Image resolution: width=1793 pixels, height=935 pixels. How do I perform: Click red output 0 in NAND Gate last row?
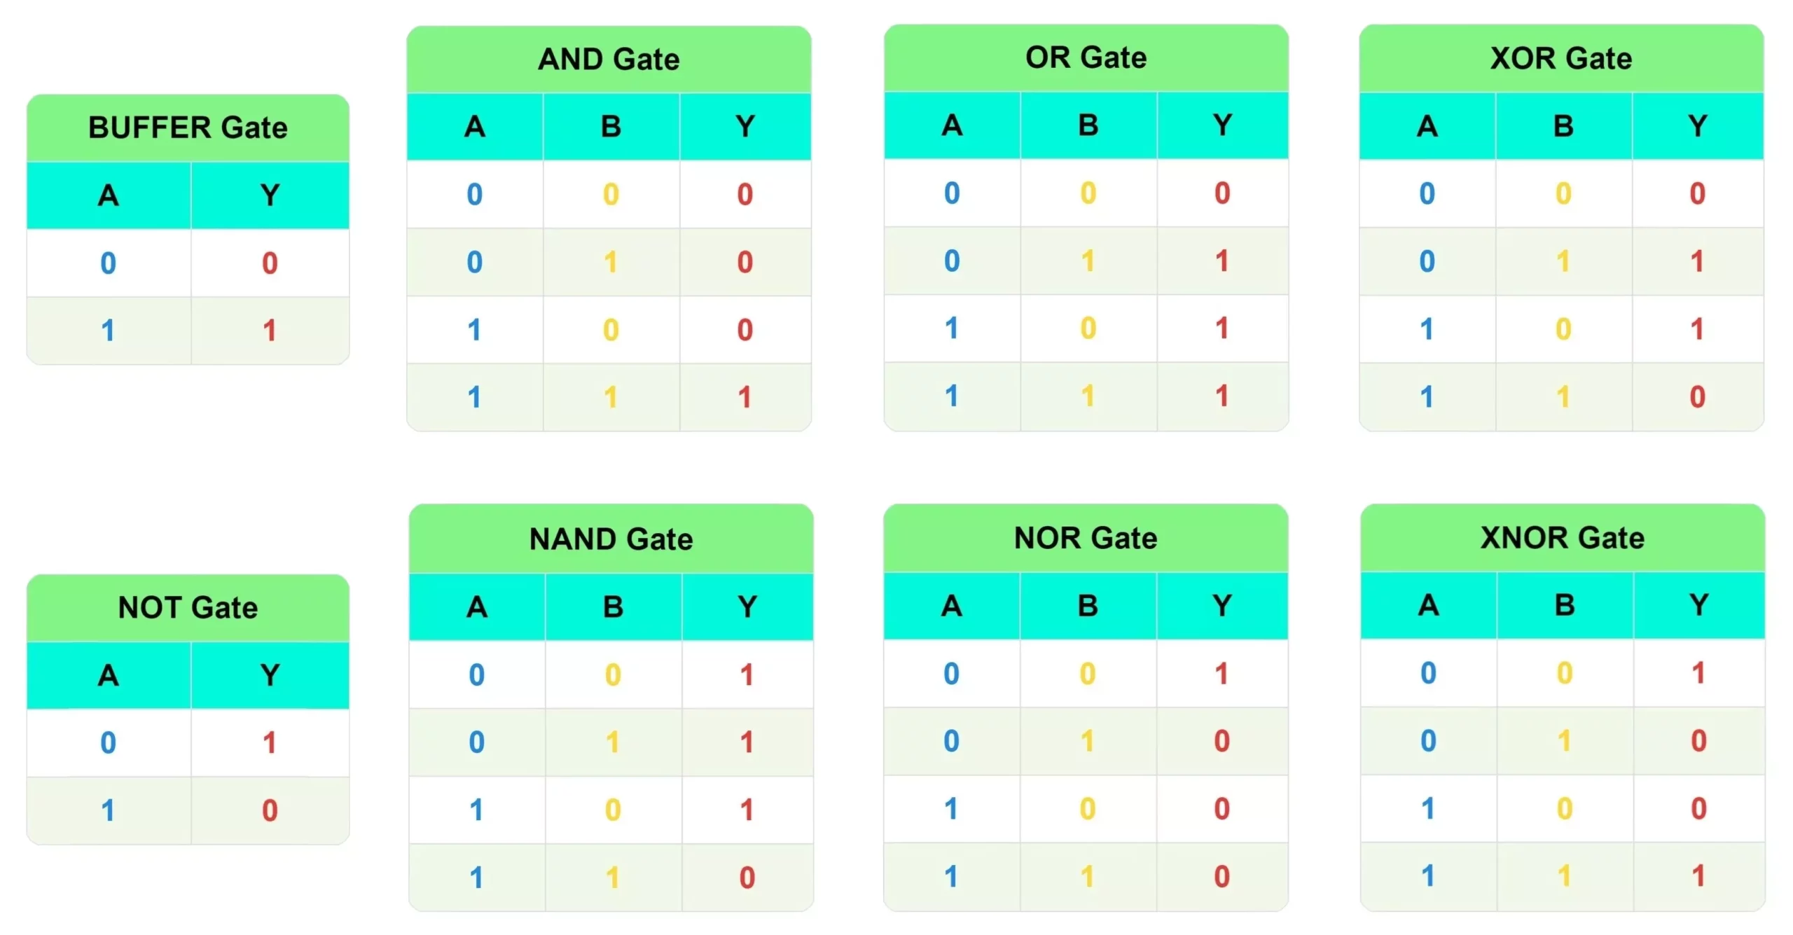pyautogui.click(x=747, y=878)
